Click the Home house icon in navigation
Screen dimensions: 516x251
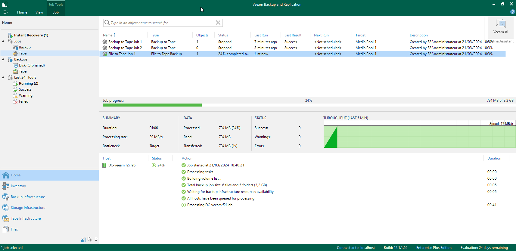click(x=6, y=175)
